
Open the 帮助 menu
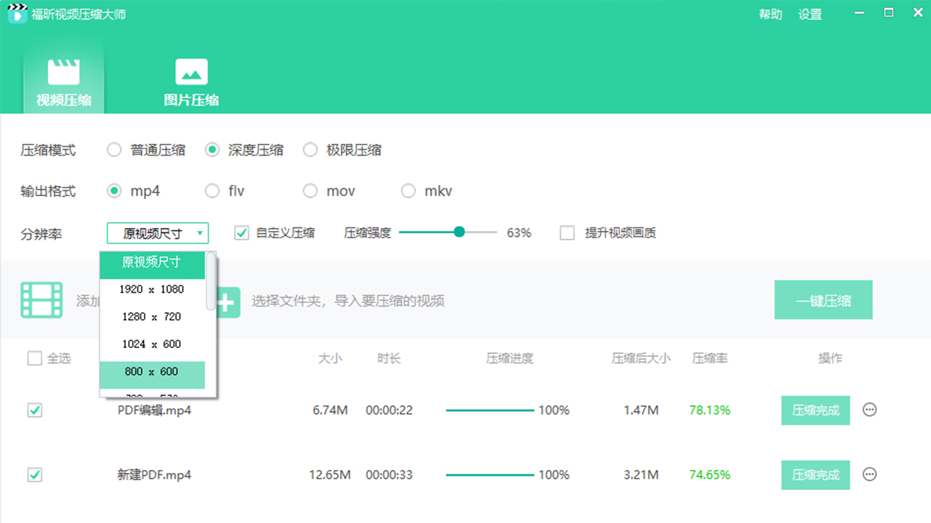pyautogui.click(x=770, y=15)
